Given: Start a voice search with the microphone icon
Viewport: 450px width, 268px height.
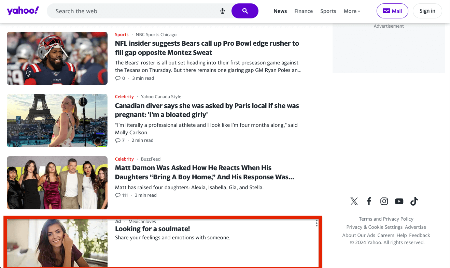Looking at the screenshot, I should point(222,11).
